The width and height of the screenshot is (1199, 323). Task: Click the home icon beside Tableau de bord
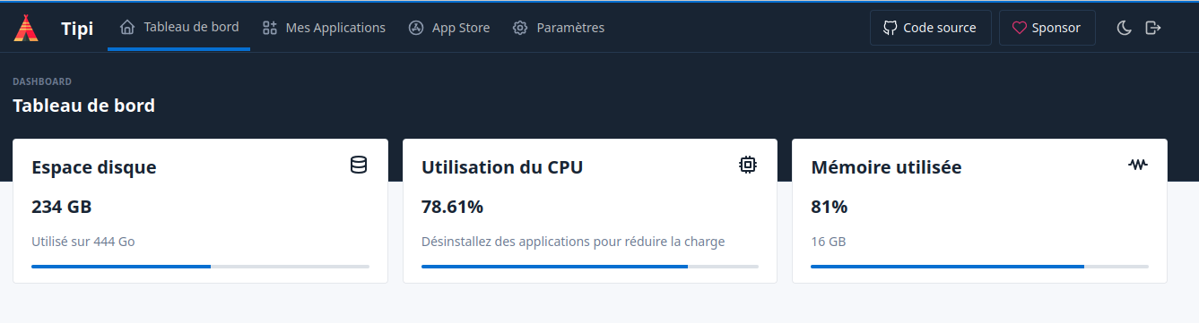click(x=127, y=27)
